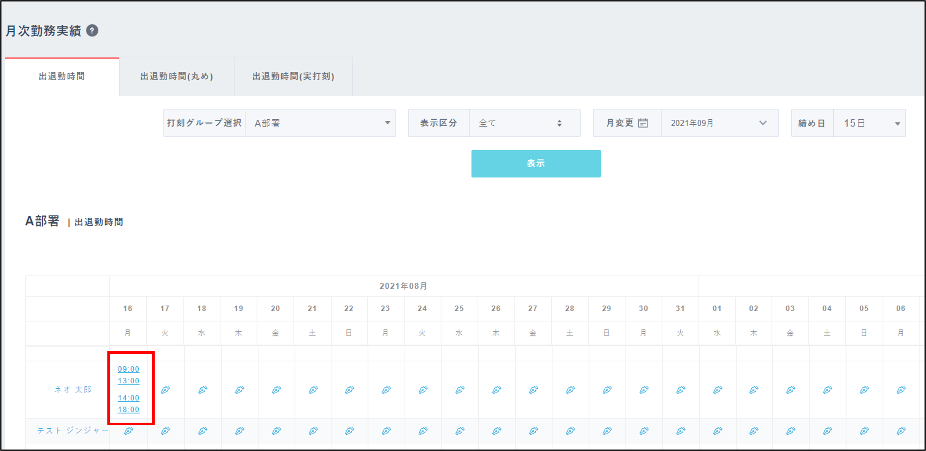Open the 打刻グループ選択 A部署 dropdown
The height and width of the screenshot is (451, 926).
pyautogui.click(x=320, y=123)
